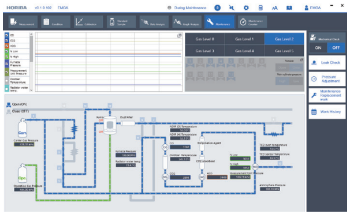Switch to the Calibration tab
Screen dimensions: 350x214
pyautogui.click(x=88, y=21)
